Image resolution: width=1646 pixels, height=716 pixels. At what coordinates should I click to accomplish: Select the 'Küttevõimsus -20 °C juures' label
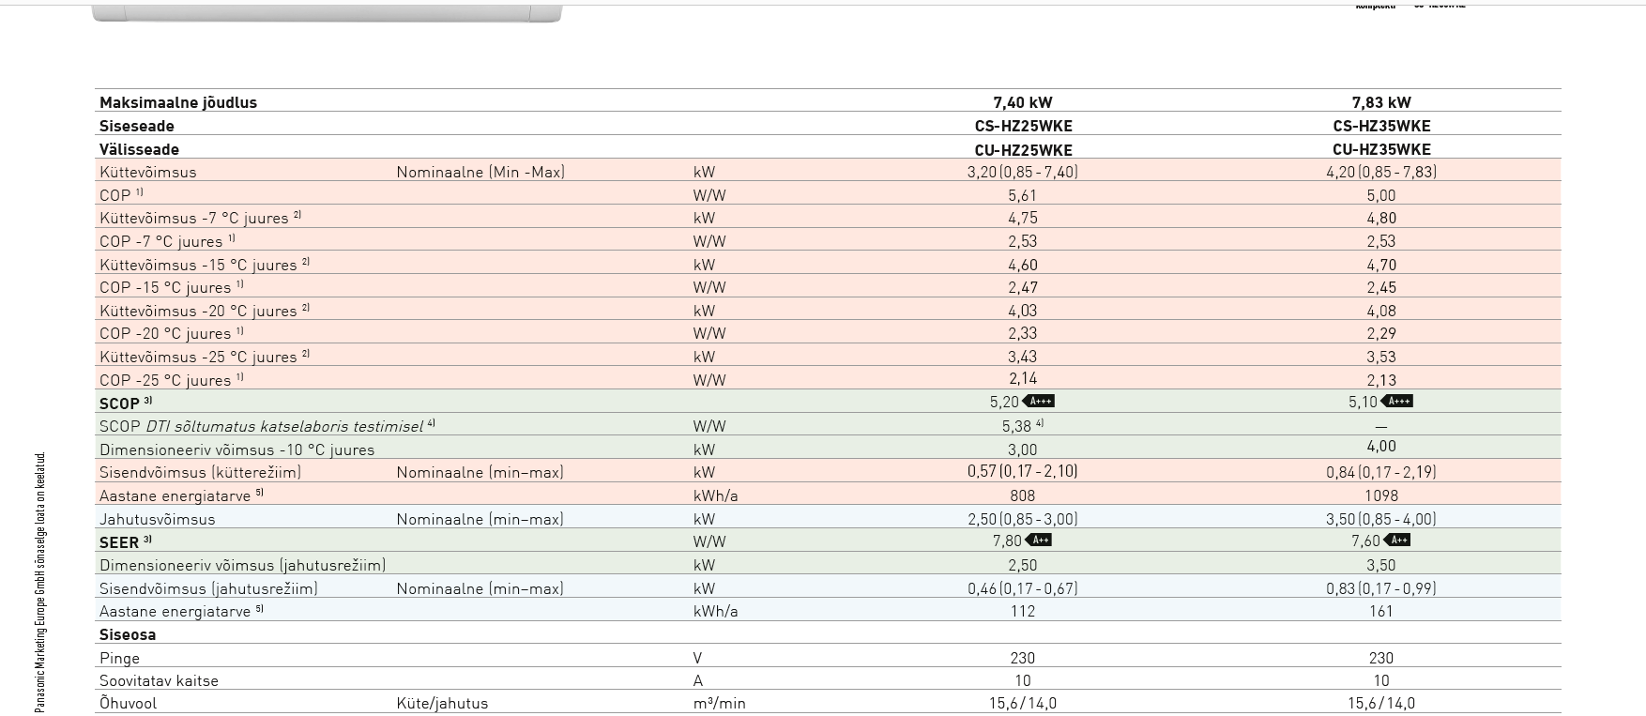[x=205, y=311]
